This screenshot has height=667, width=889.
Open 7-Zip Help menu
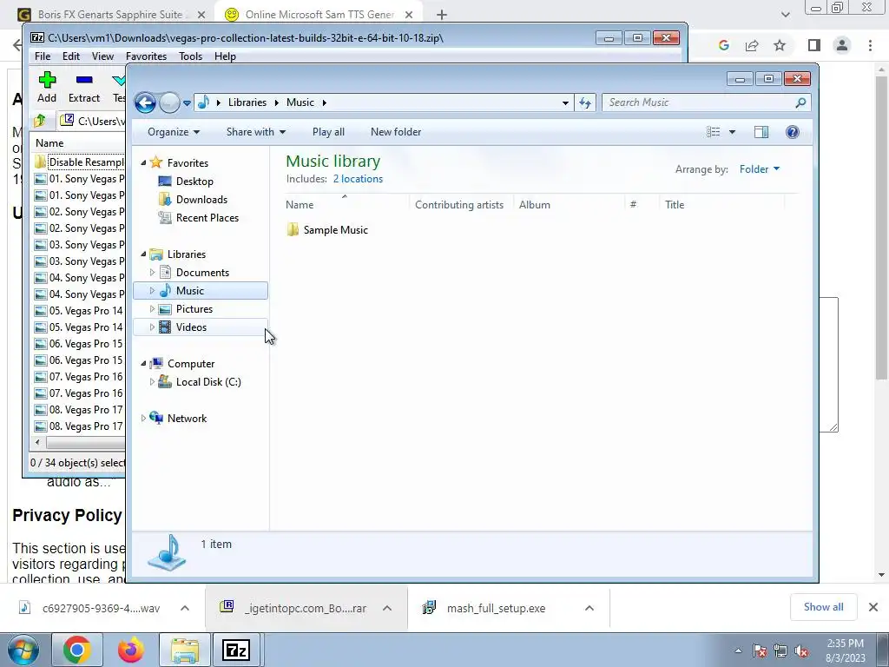(225, 56)
